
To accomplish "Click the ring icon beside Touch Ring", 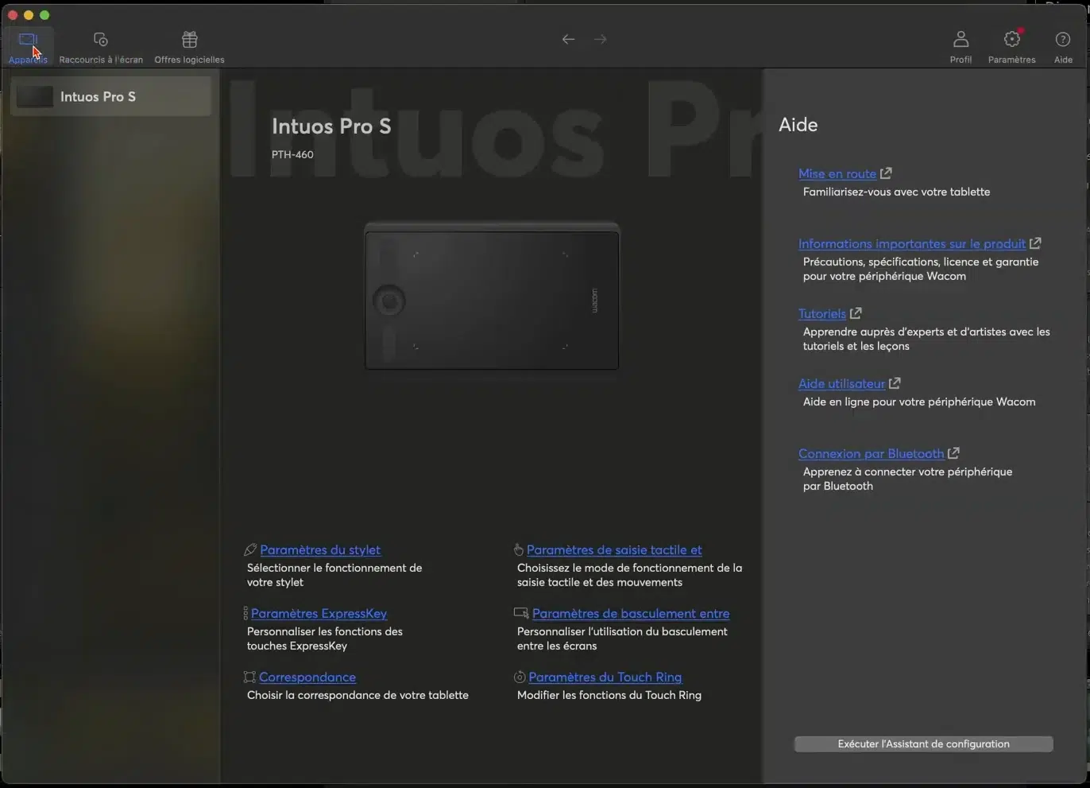I will coord(520,677).
